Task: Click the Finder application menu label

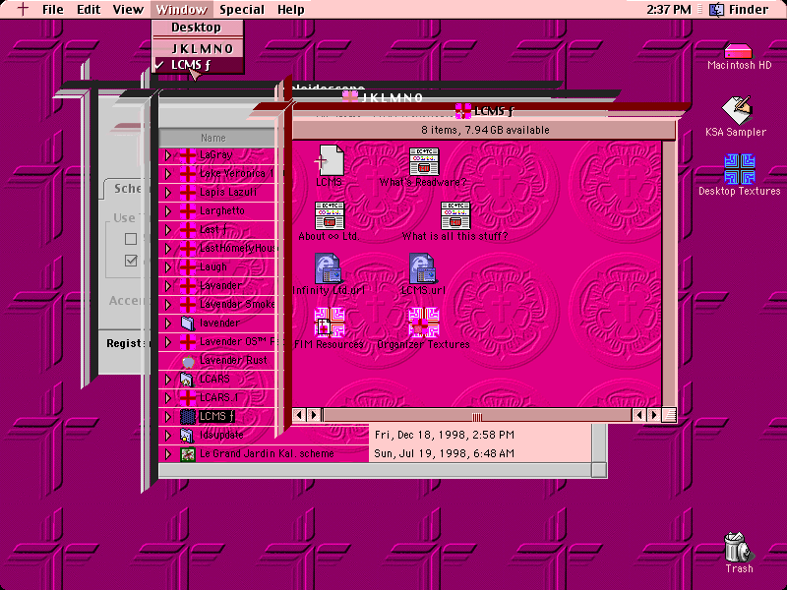Action: click(749, 9)
